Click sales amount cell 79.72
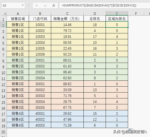Viewport: 150px width, 137px height. [x=67, y=31]
